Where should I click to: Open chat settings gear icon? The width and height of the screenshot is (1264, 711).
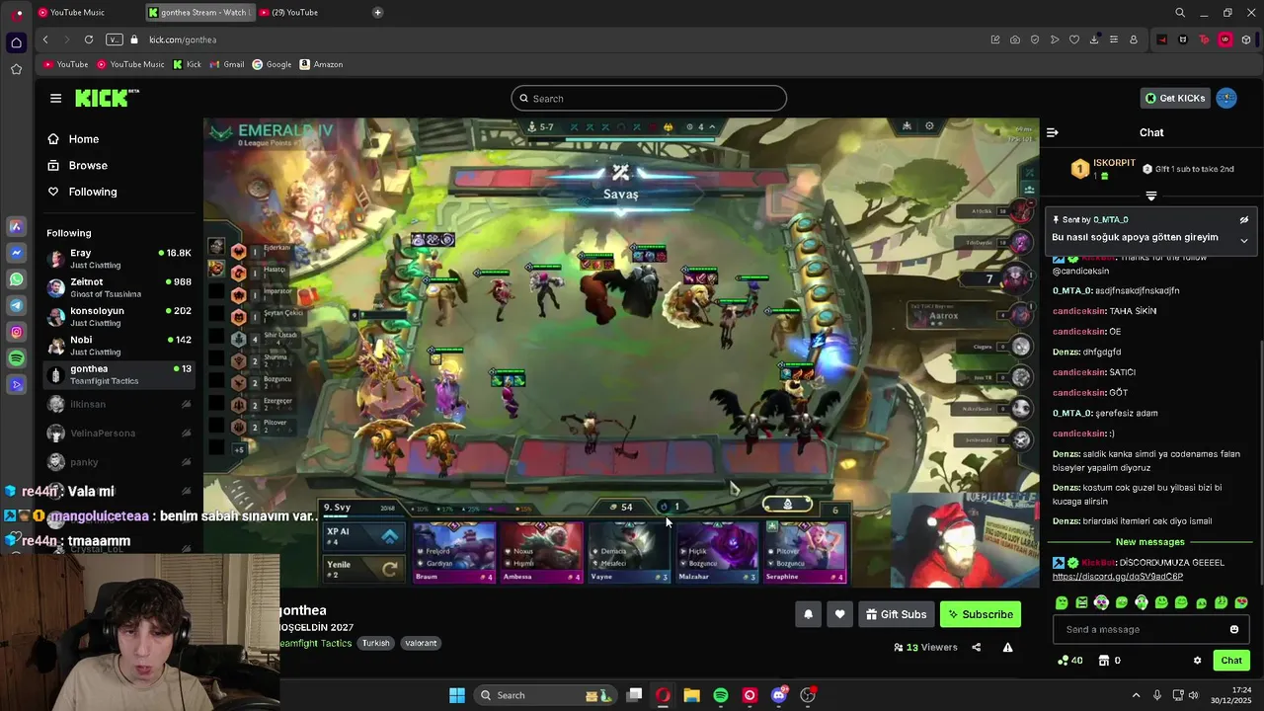point(1197,661)
